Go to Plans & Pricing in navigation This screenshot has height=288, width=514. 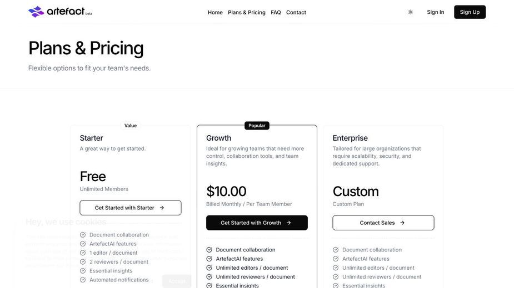[247, 12]
